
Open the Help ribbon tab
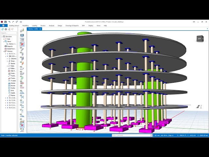(x=105, y=26)
